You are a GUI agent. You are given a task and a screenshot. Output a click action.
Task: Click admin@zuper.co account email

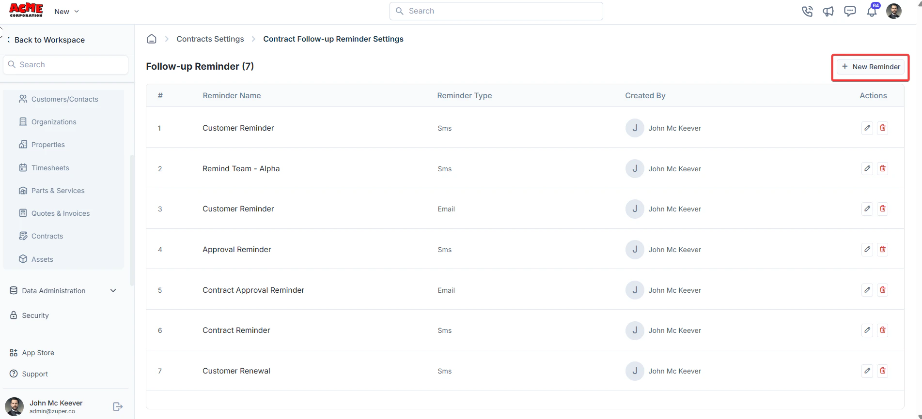(52, 411)
